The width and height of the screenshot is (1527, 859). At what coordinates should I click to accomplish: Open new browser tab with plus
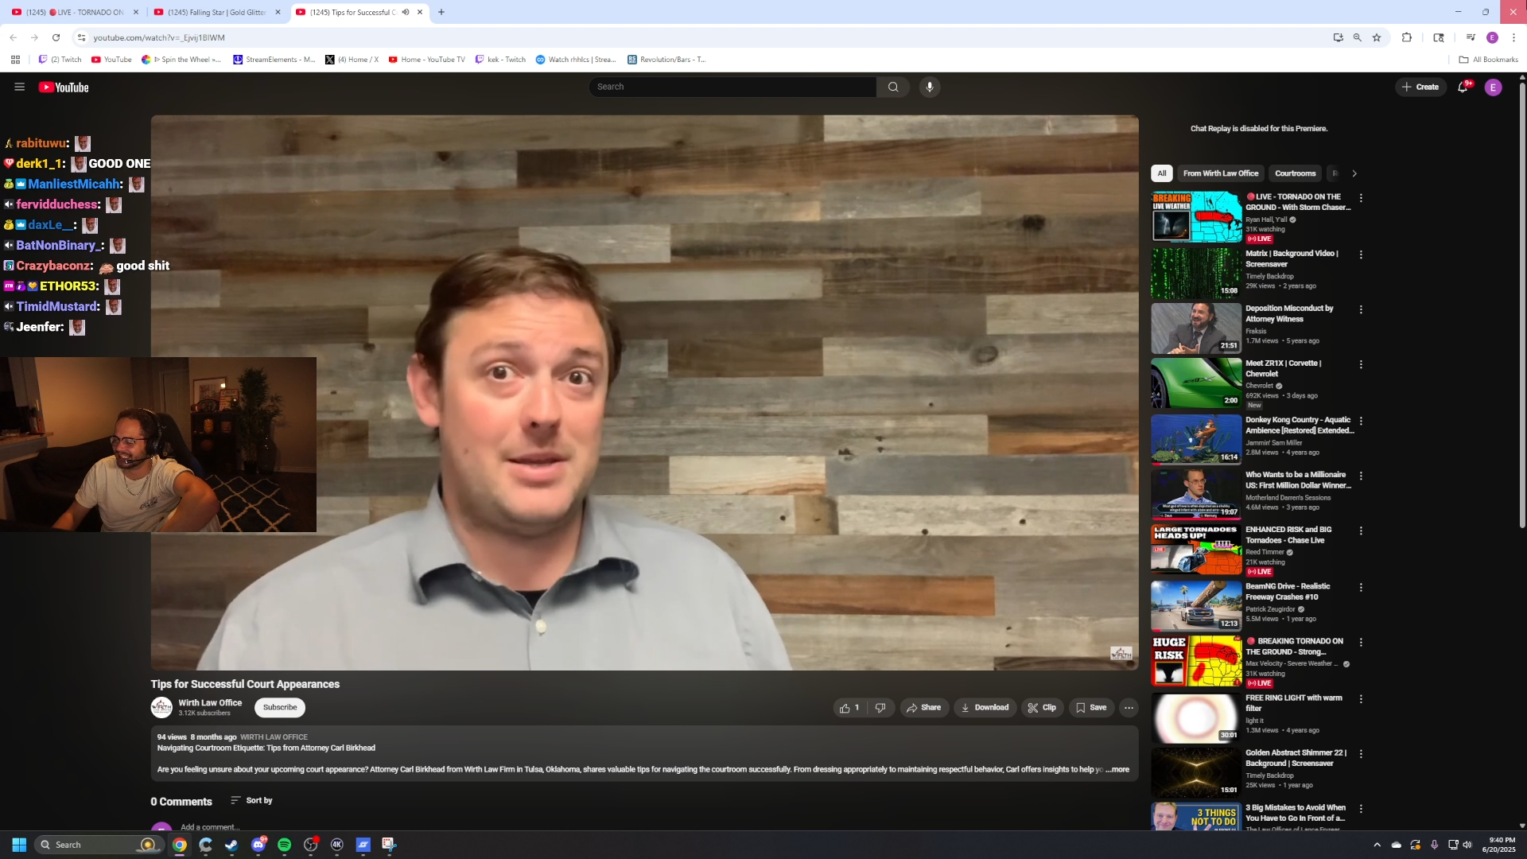tap(441, 12)
